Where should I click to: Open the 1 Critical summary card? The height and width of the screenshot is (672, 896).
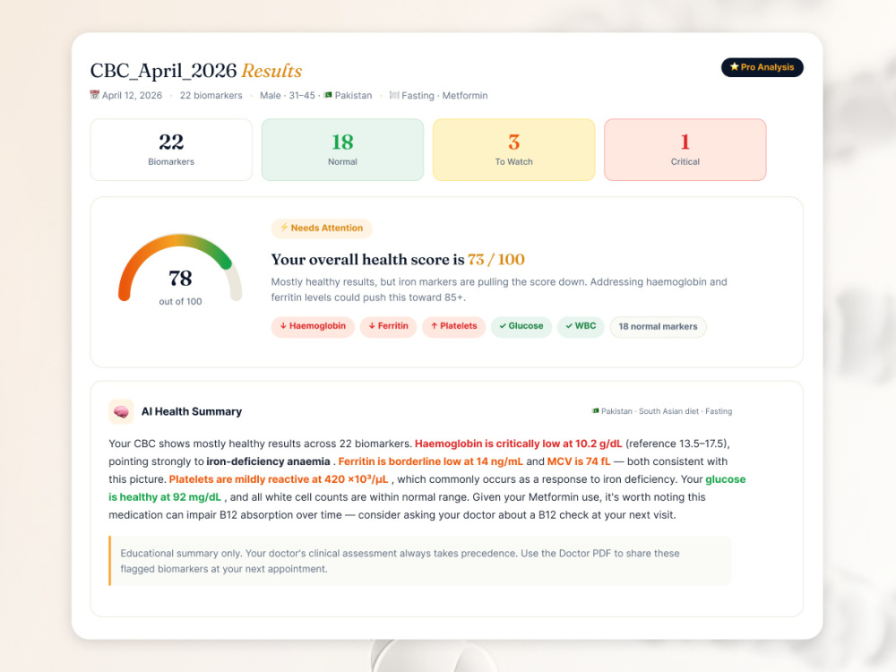(x=685, y=150)
